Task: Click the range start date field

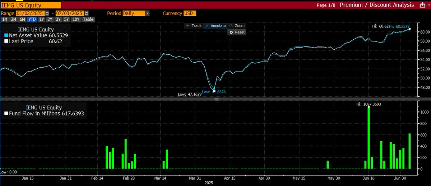Action: click(x=31, y=13)
